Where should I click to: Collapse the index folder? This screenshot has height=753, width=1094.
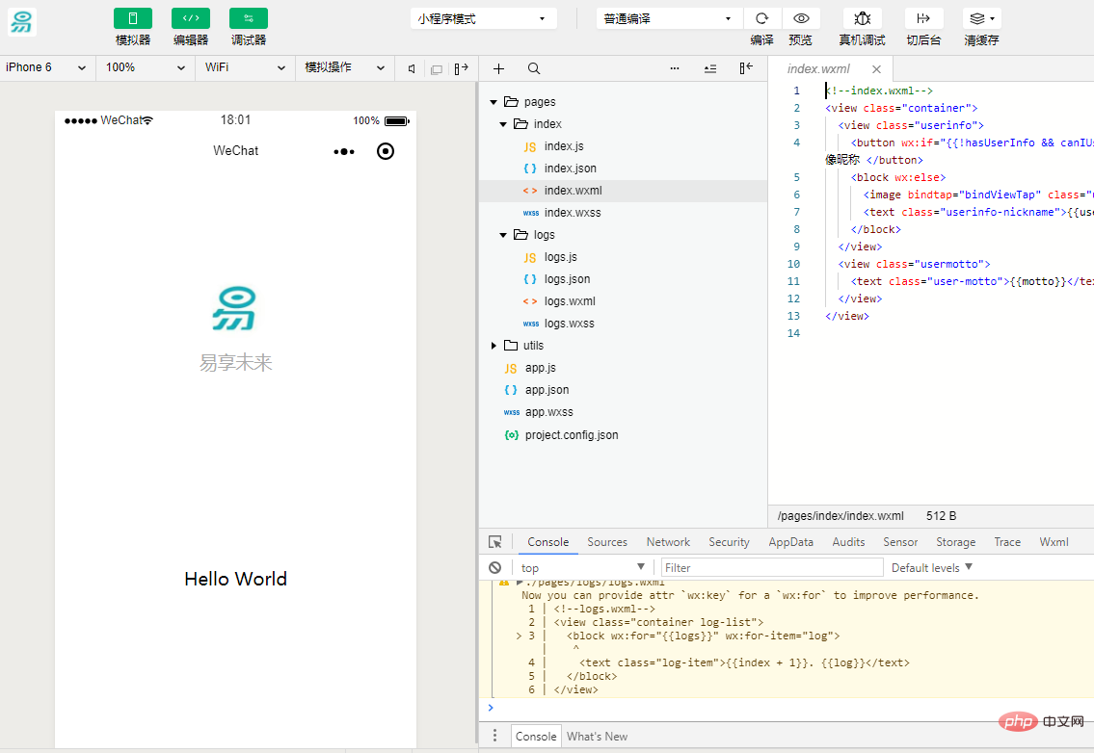click(504, 124)
